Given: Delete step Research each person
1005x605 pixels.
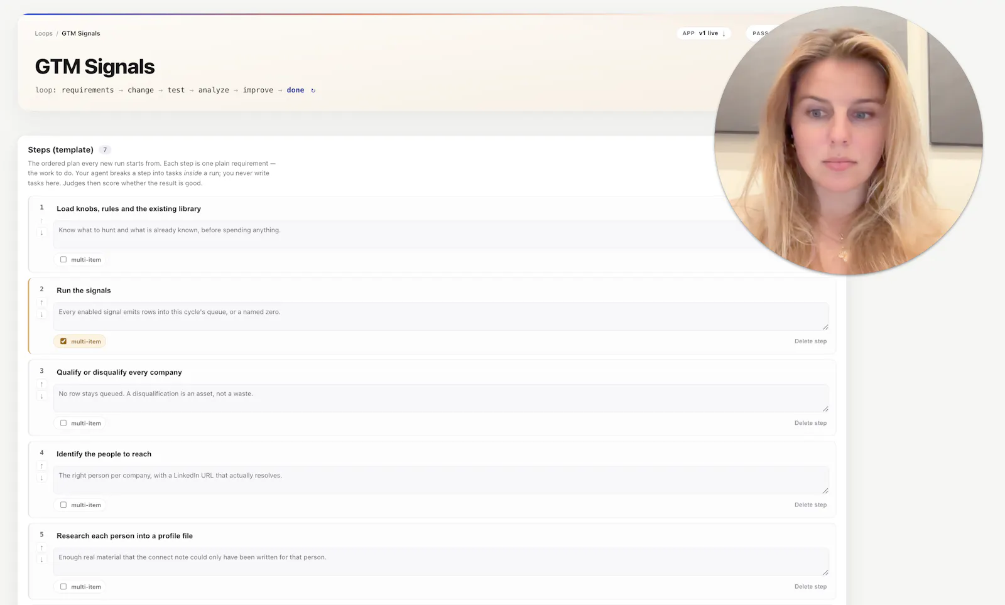Looking at the screenshot, I should point(810,587).
